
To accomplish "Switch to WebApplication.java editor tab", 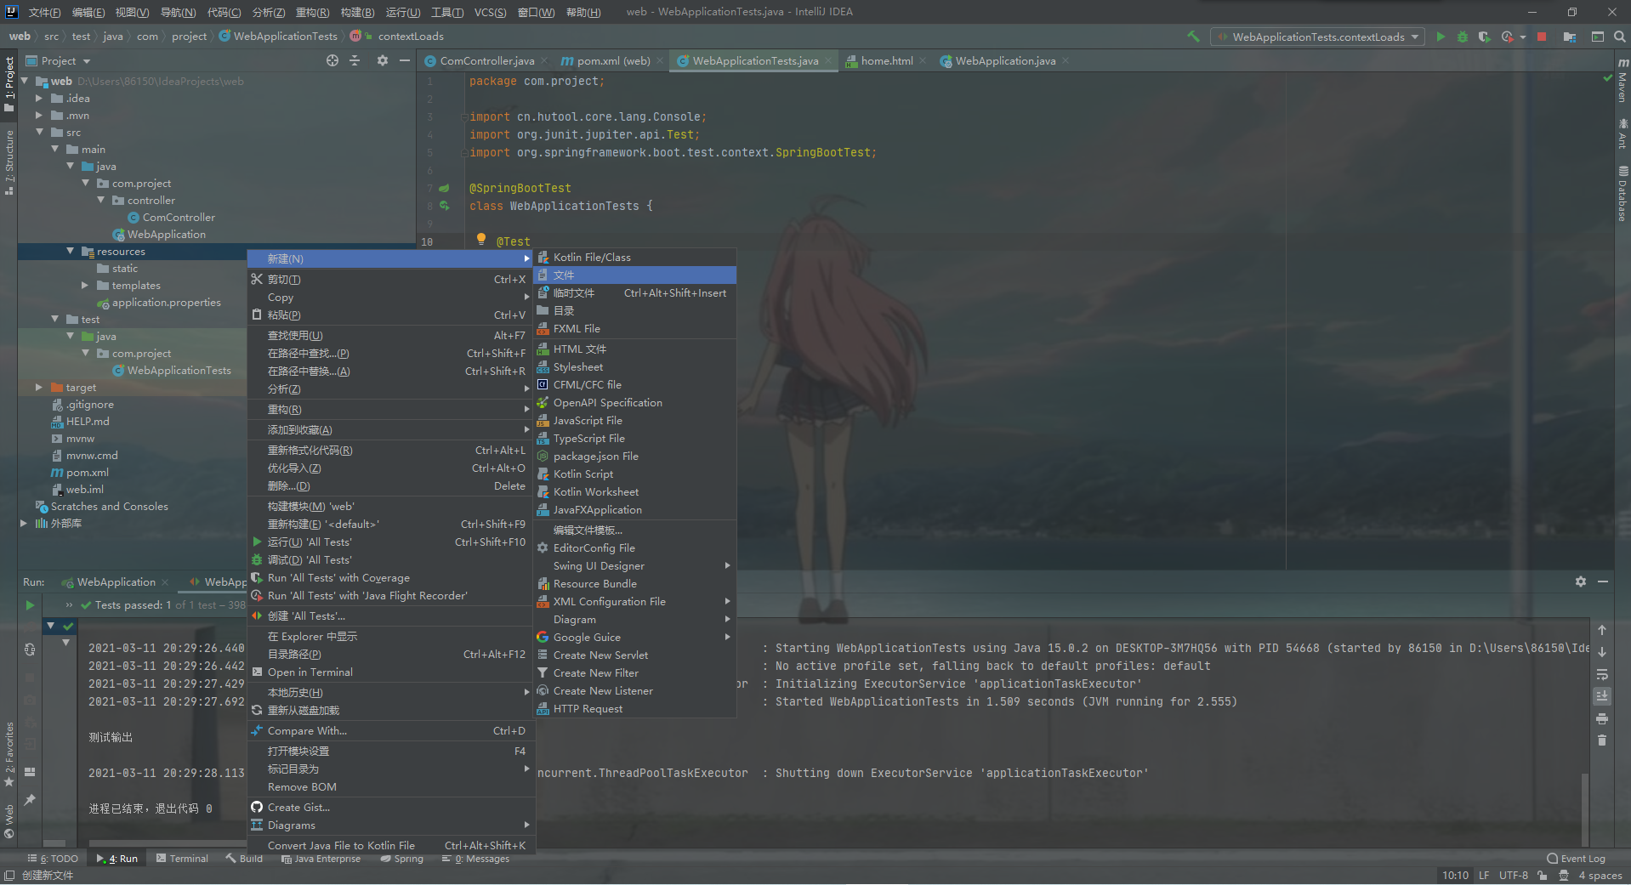I will tap(1005, 61).
